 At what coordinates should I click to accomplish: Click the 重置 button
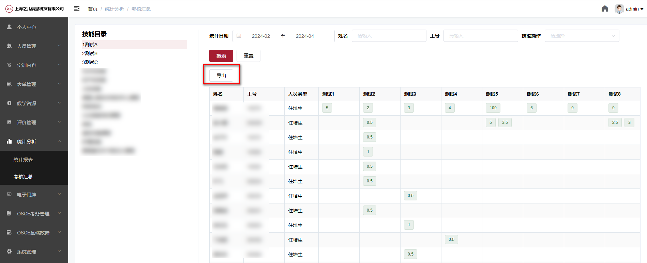point(249,56)
